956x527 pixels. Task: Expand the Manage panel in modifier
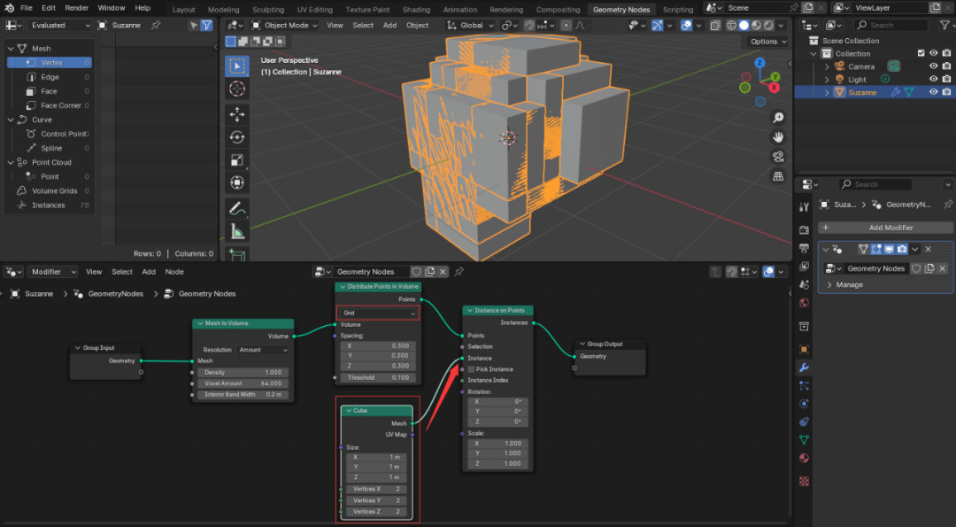[844, 285]
